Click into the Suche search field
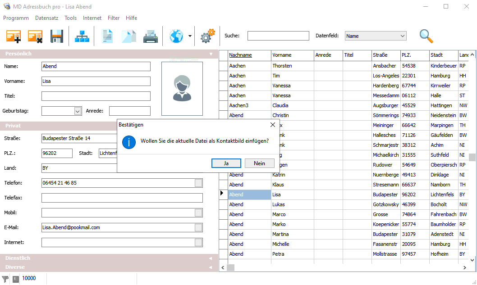The width and height of the screenshot is (477, 285). tap(278, 36)
